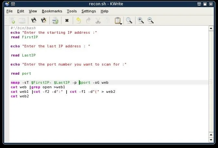Click the Zoom Out magnifier icon
The height and width of the screenshot is (148, 218).
[150, 20]
